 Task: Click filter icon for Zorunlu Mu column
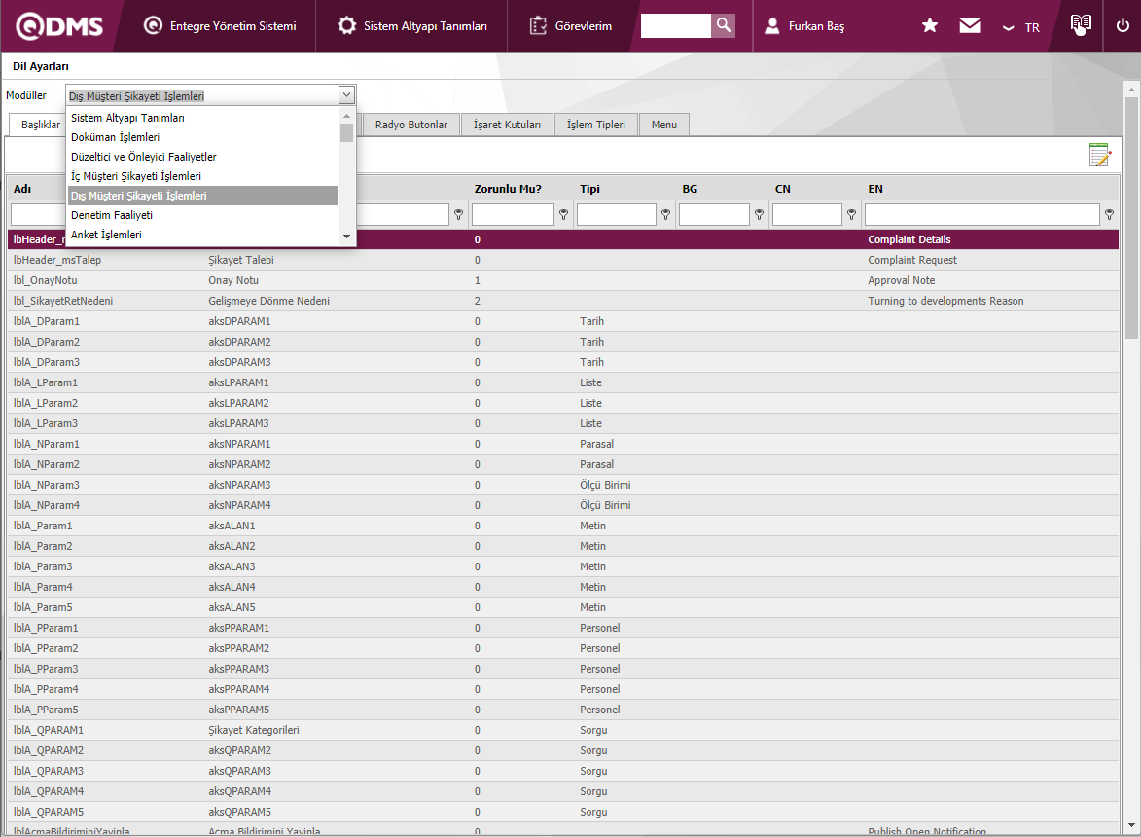click(x=563, y=214)
